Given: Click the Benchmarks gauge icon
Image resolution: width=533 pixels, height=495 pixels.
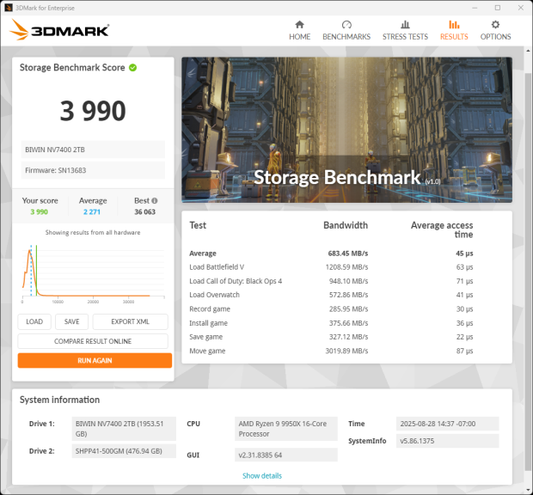Looking at the screenshot, I should pos(346,25).
